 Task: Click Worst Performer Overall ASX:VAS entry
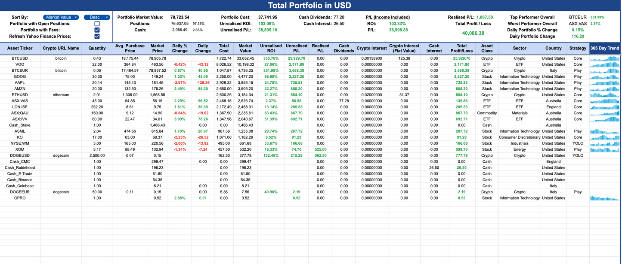(578, 24)
